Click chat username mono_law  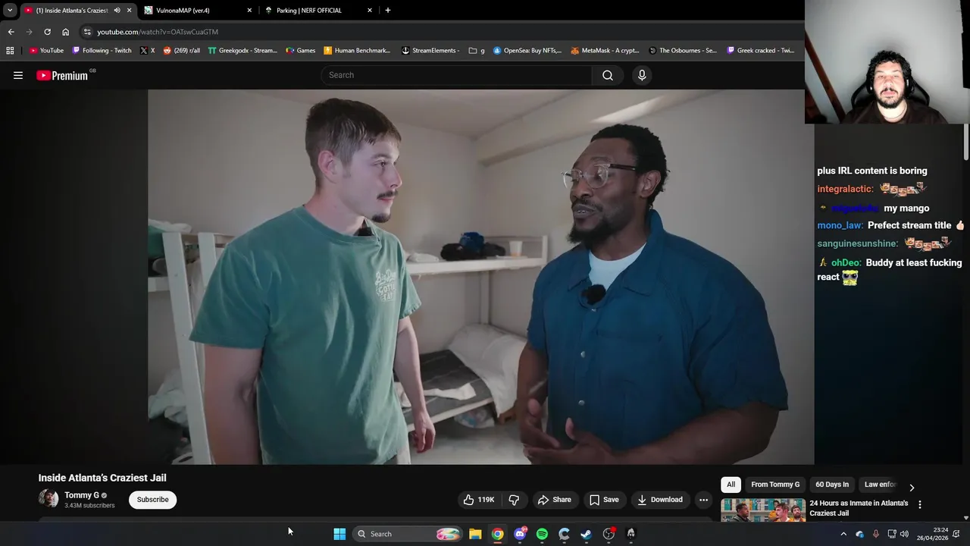click(840, 225)
